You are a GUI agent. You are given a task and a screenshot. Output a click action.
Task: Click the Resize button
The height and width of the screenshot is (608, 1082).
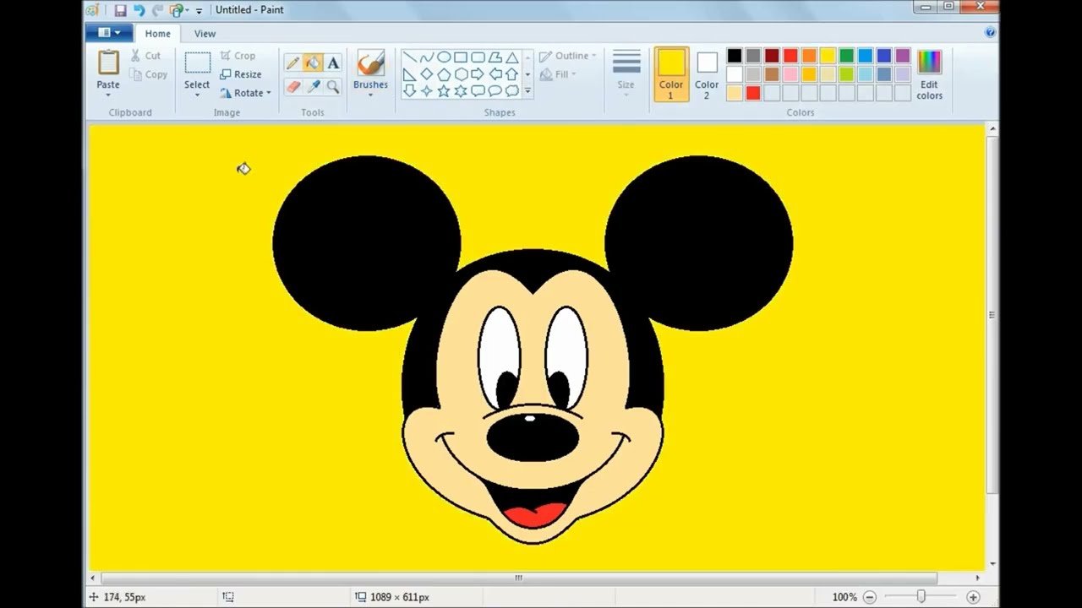pyautogui.click(x=240, y=74)
